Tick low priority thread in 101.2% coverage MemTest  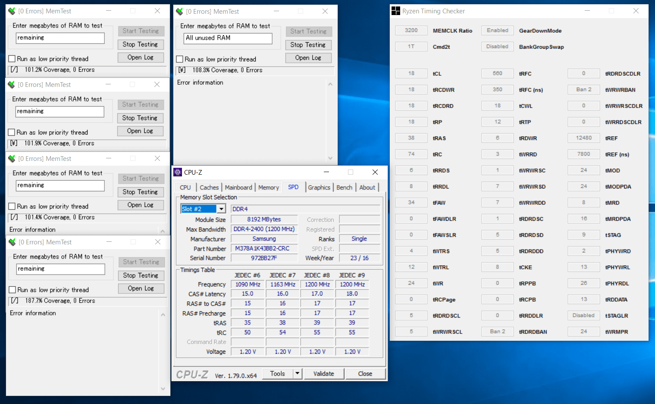point(12,59)
